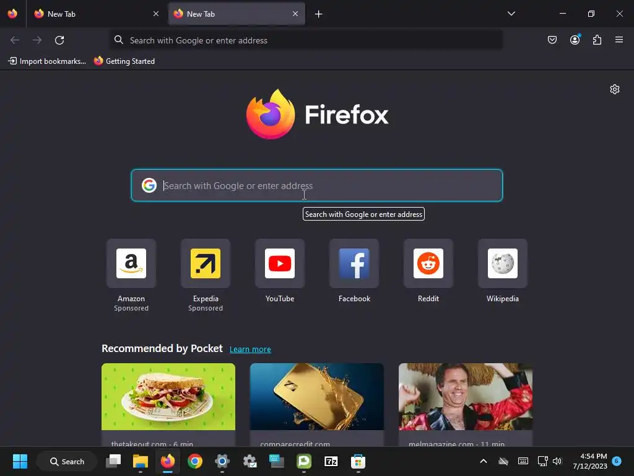Open the Windows Start menu
Viewport: 634px width, 476px height.
pos(20,461)
